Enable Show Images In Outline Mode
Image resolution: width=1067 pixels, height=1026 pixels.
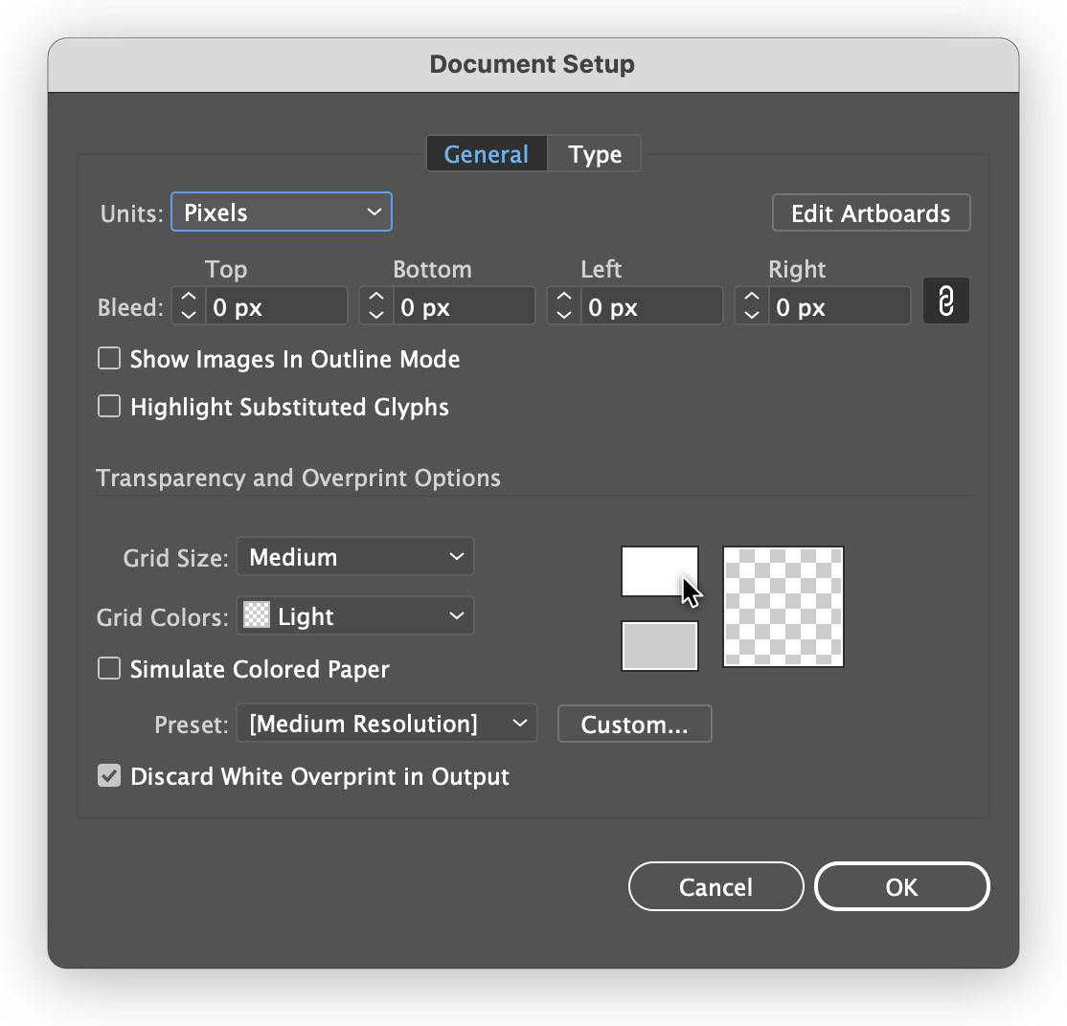110,359
